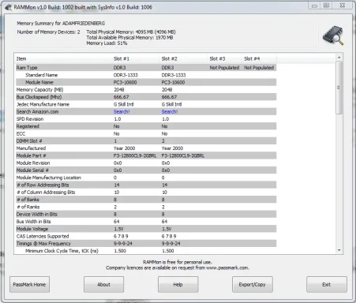Click Slot #1 666.67 clockspeed value
The width and height of the screenshot is (356, 303).
(122, 97)
